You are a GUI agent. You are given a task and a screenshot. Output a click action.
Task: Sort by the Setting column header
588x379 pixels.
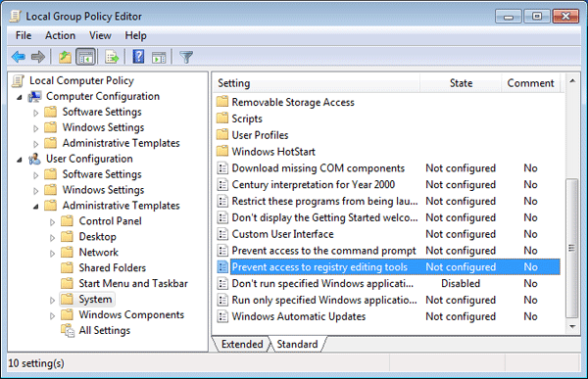(x=317, y=83)
